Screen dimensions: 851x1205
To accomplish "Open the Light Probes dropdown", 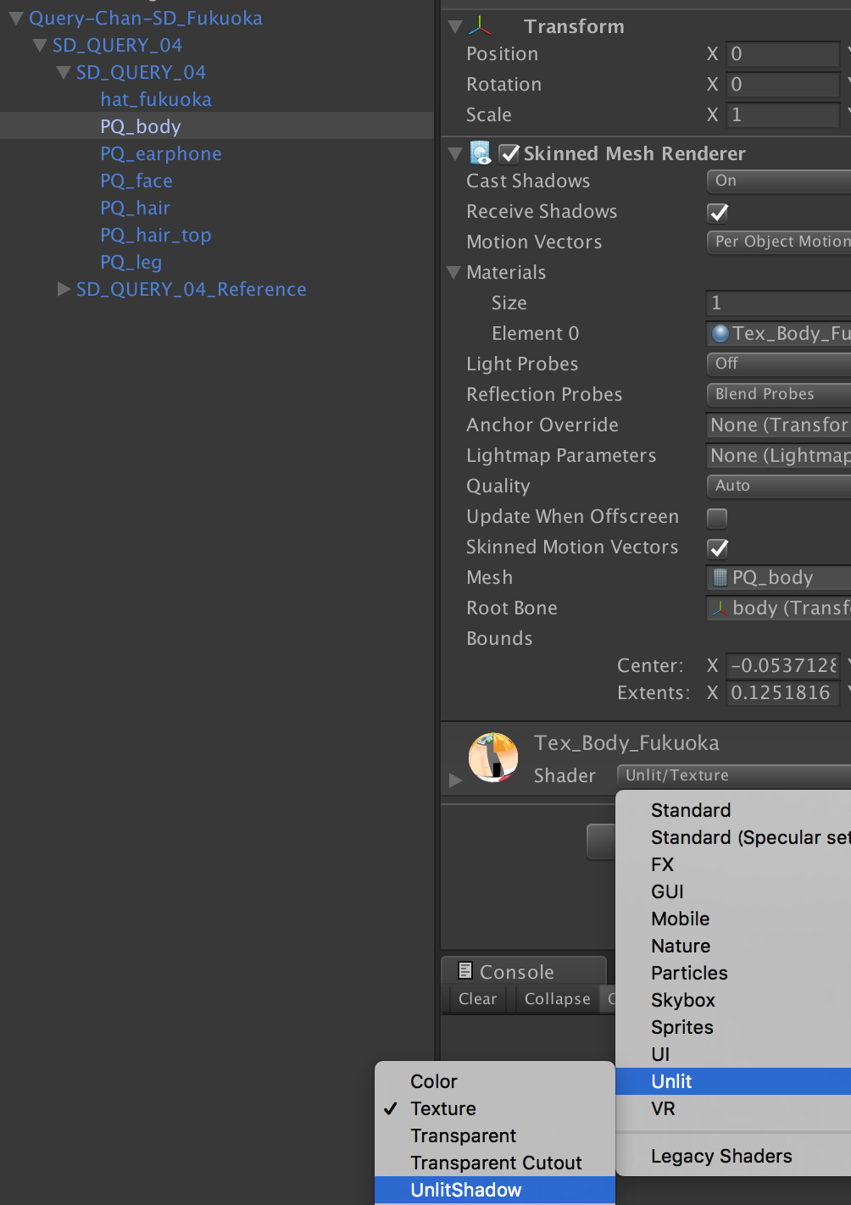I will pos(776,364).
